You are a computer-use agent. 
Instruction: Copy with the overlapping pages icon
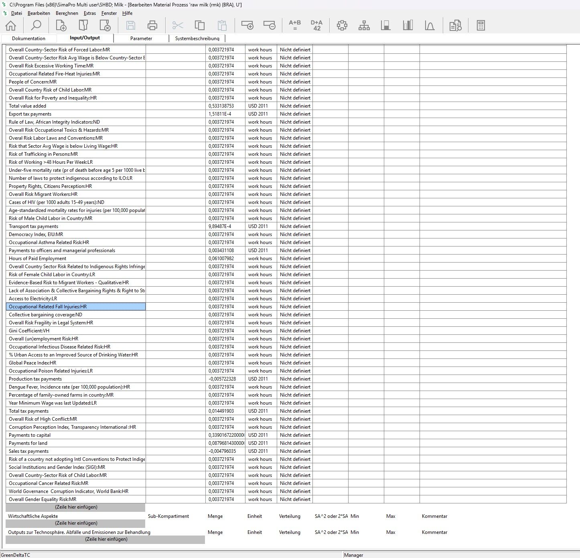click(x=200, y=25)
